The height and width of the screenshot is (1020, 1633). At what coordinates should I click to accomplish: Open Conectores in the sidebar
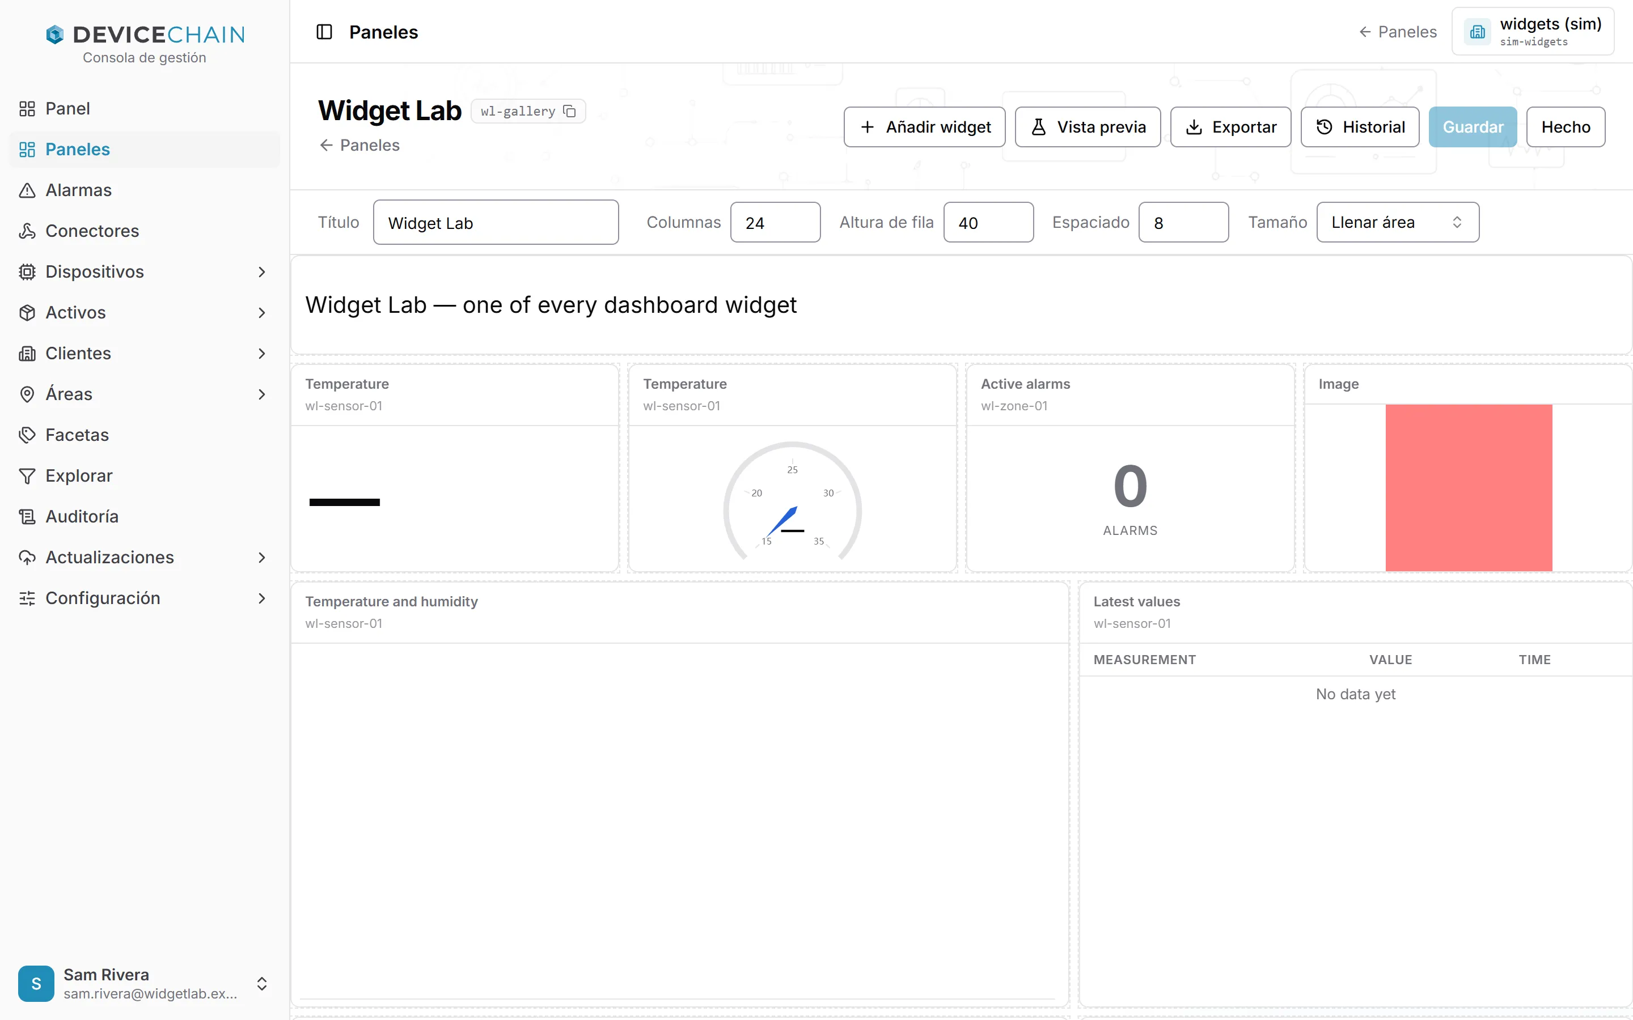(x=145, y=231)
